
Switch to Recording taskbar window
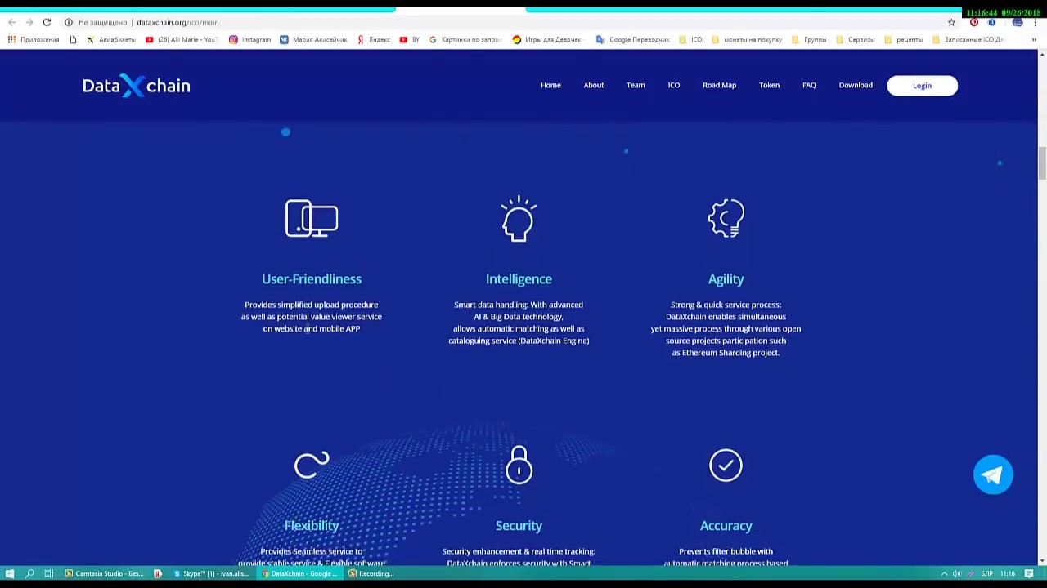point(371,573)
